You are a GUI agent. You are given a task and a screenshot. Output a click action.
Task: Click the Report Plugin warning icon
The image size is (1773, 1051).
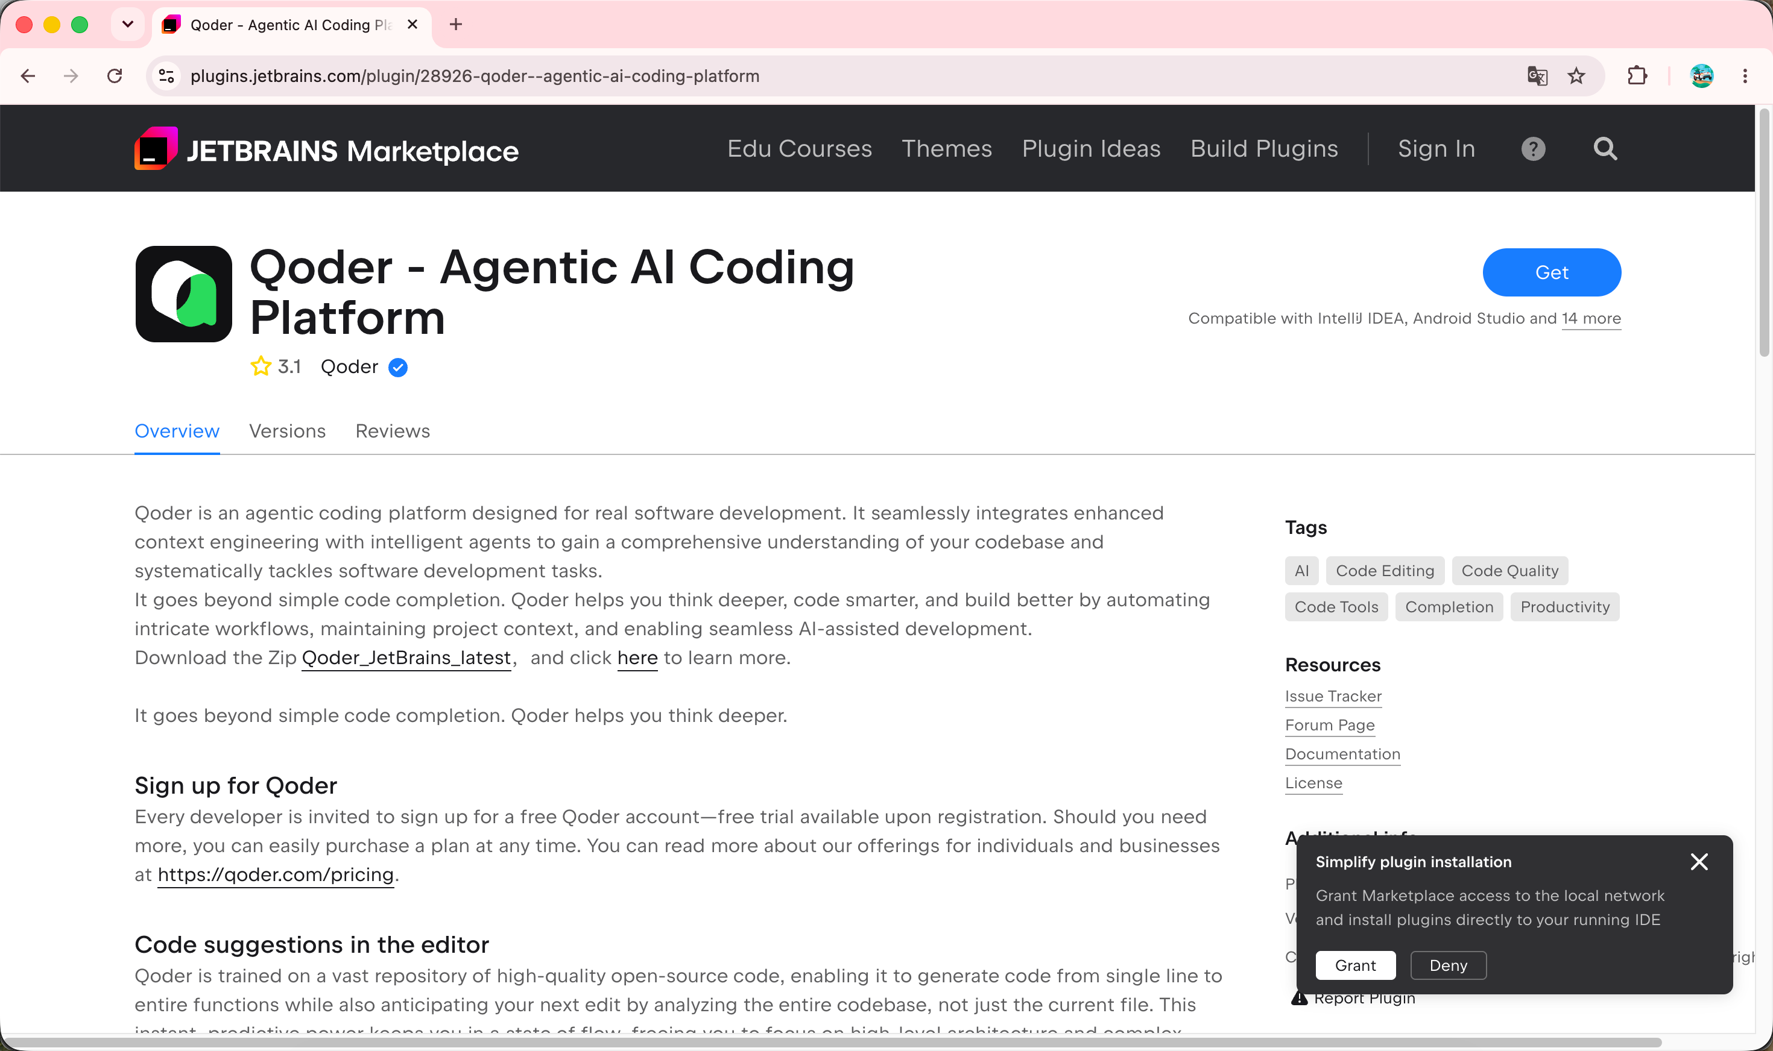pyautogui.click(x=1299, y=999)
